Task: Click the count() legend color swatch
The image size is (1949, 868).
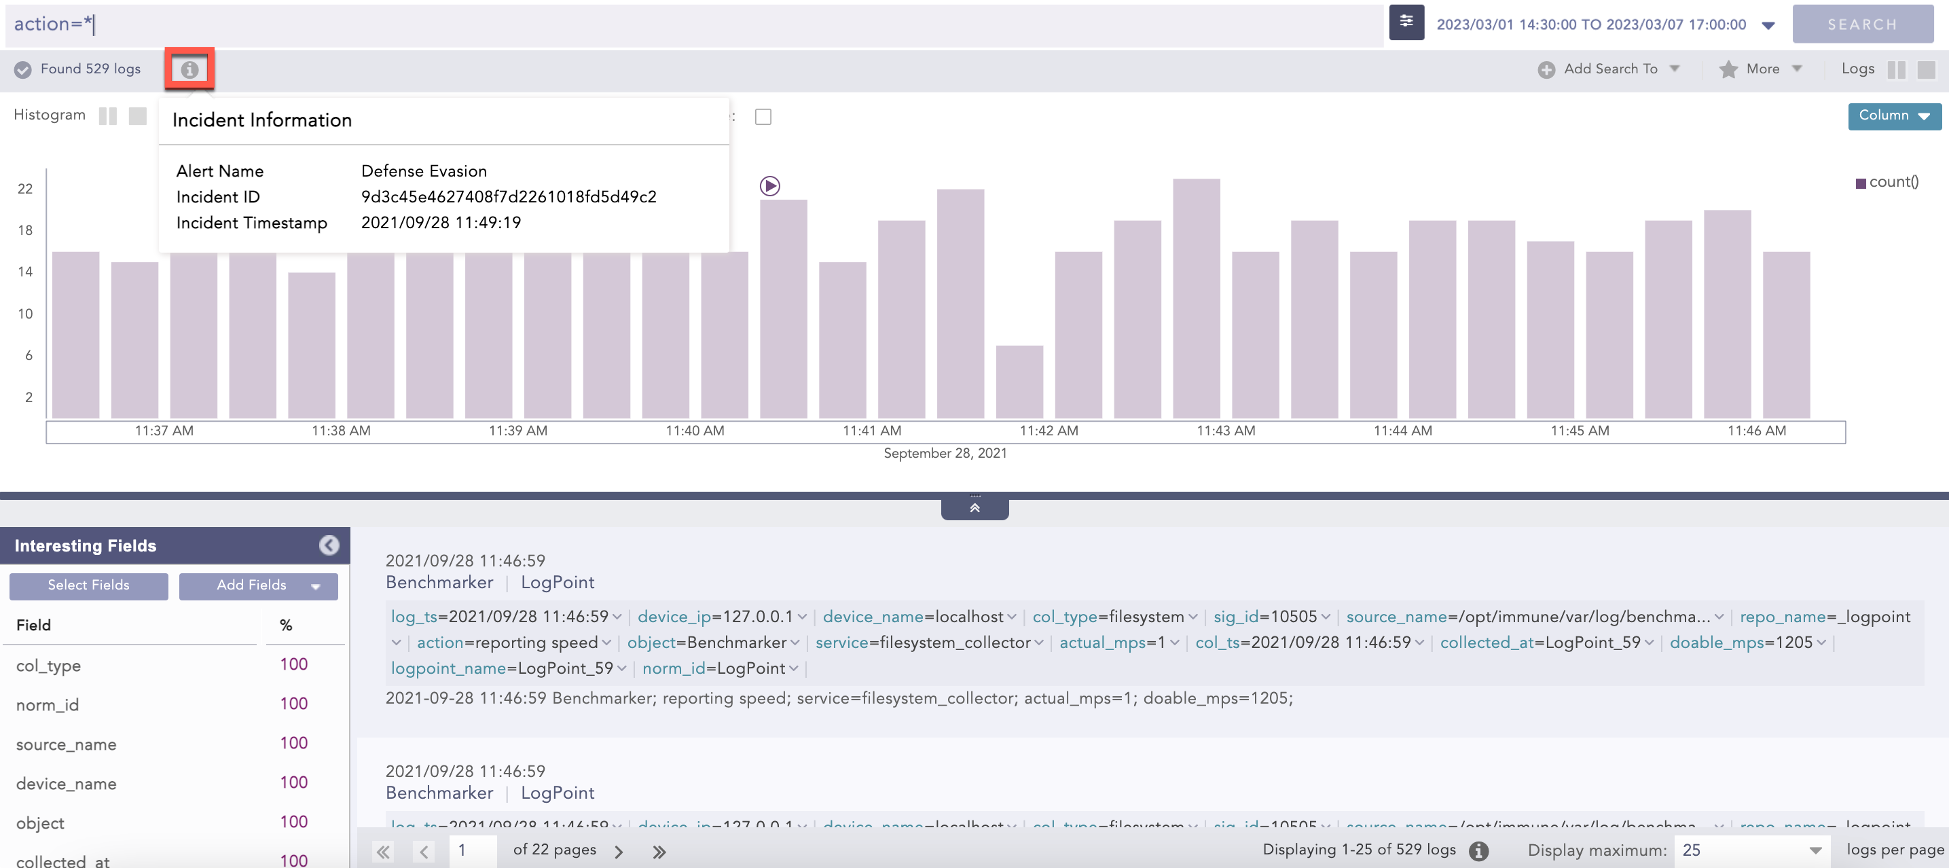Action: [x=1861, y=183]
